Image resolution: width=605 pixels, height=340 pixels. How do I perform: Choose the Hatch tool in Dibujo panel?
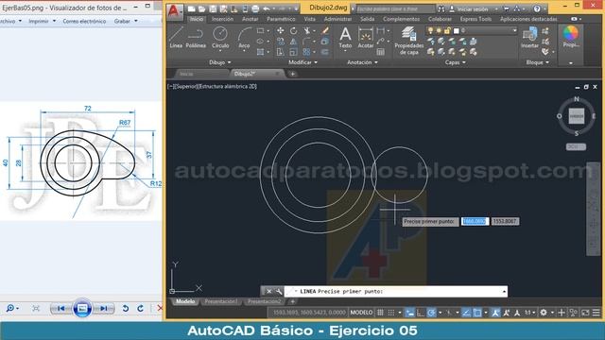click(x=261, y=52)
